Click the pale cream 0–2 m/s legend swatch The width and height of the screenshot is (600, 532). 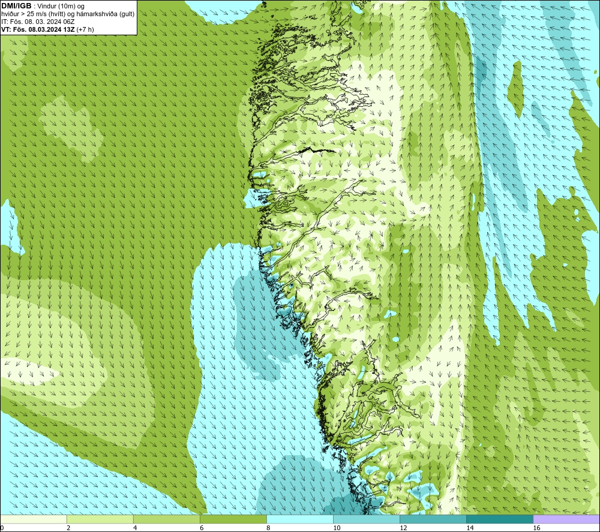[x=33, y=519]
